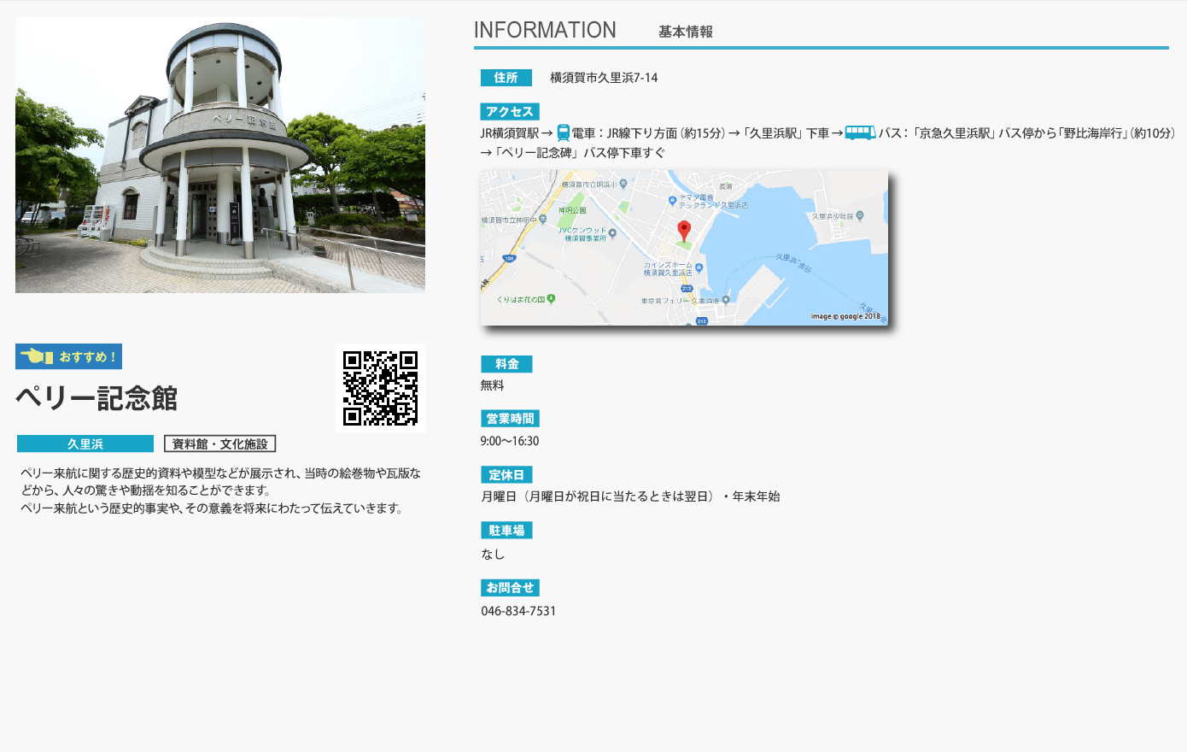The width and height of the screenshot is (1187, 752).
Task: Click the INFORMATION section heading
Action: pos(545,30)
